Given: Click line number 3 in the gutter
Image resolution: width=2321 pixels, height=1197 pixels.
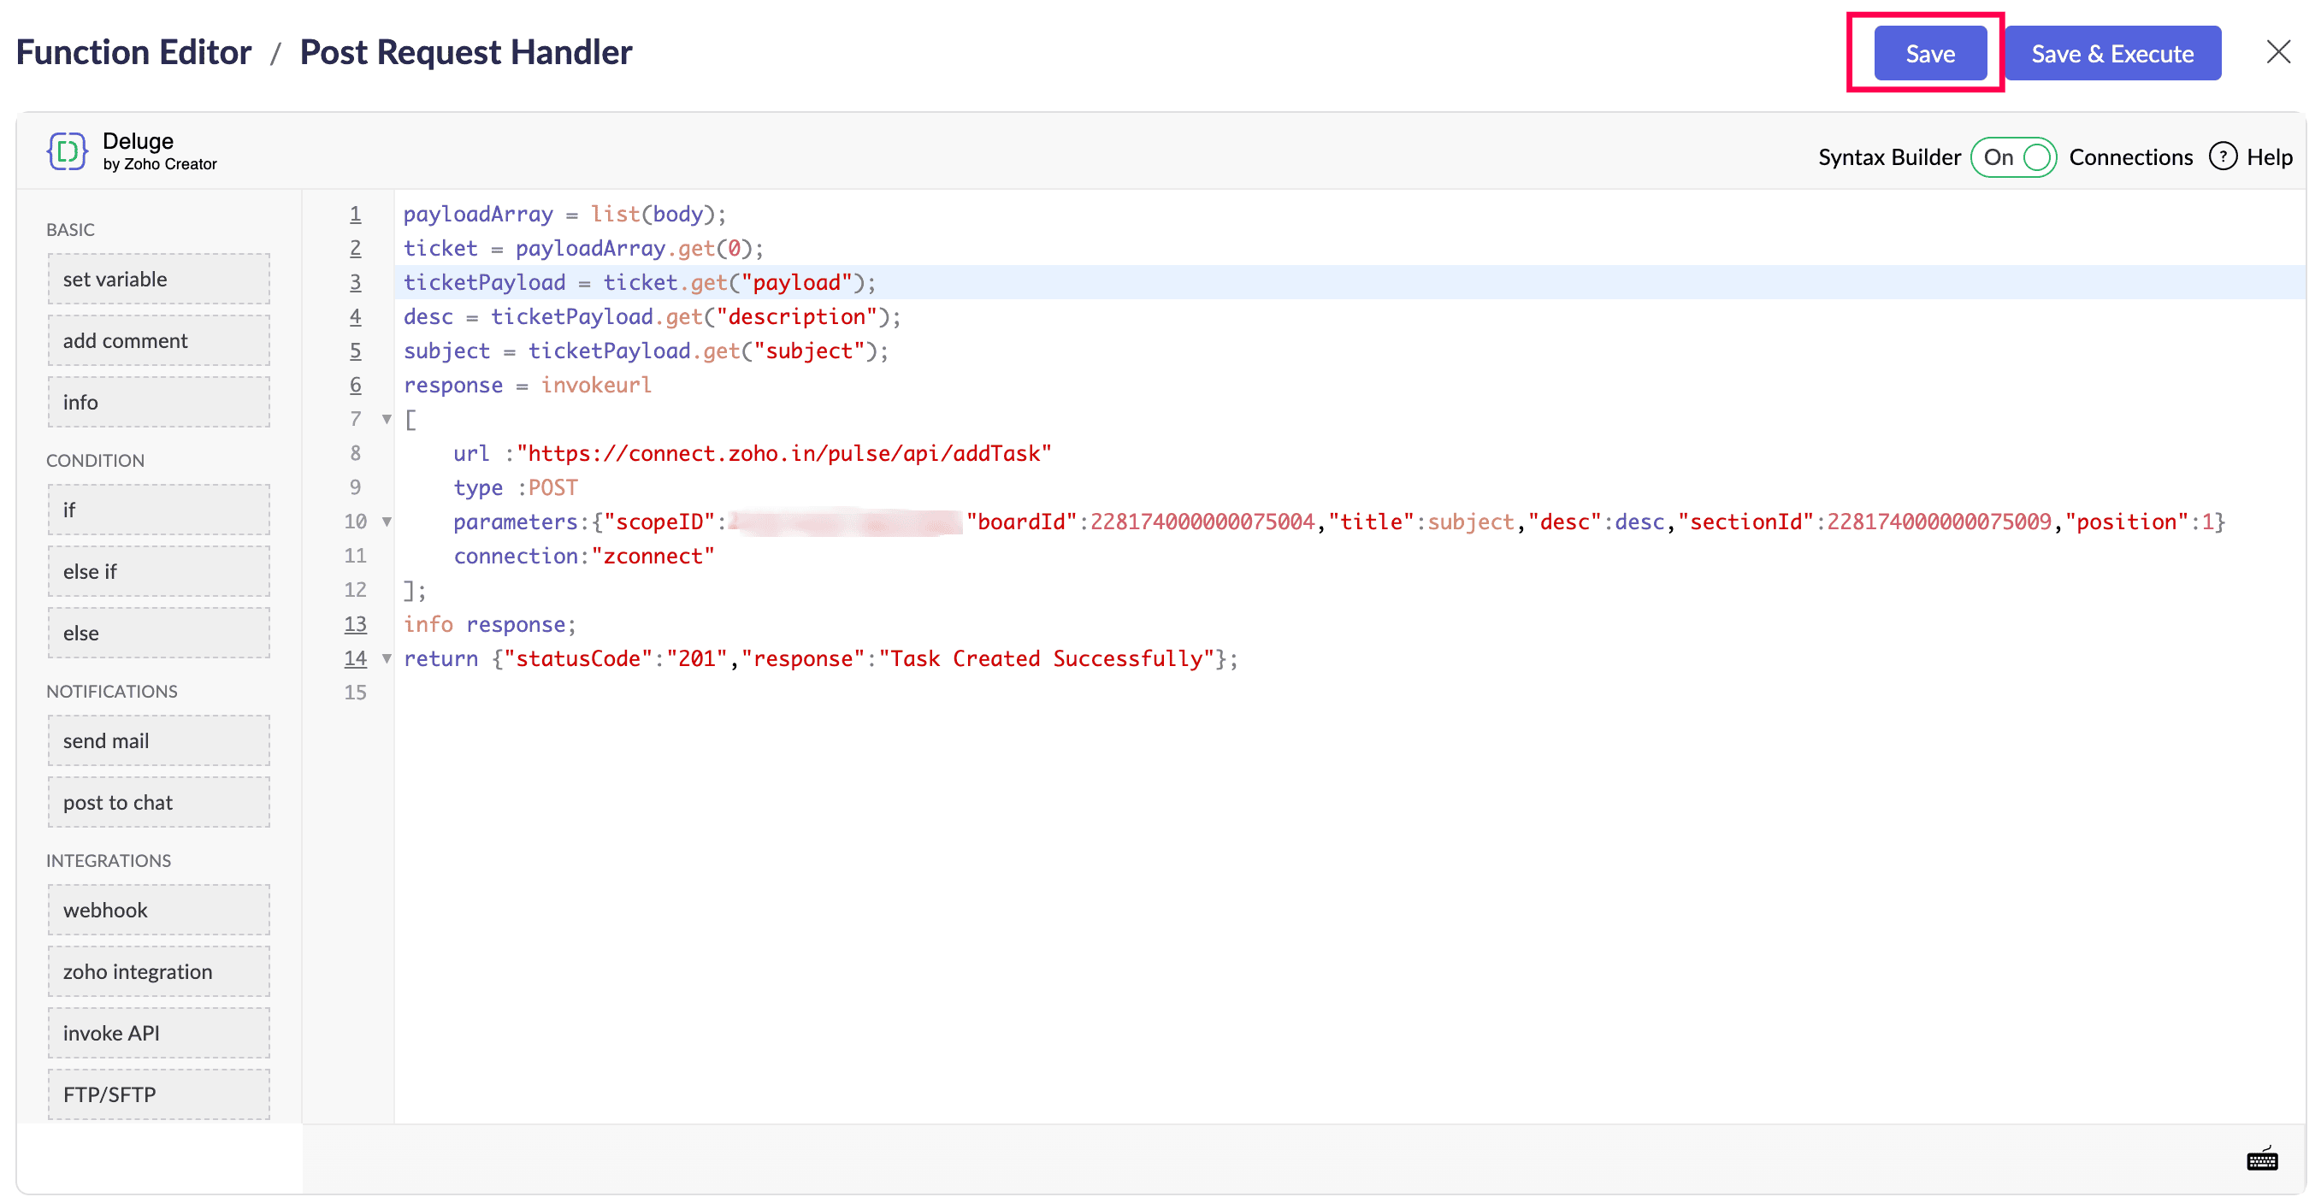Looking at the screenshot, I should pyautogui.click(x=356, y=283).
